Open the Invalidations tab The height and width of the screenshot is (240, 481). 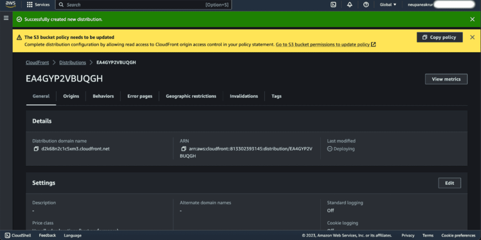coord(244,96)
